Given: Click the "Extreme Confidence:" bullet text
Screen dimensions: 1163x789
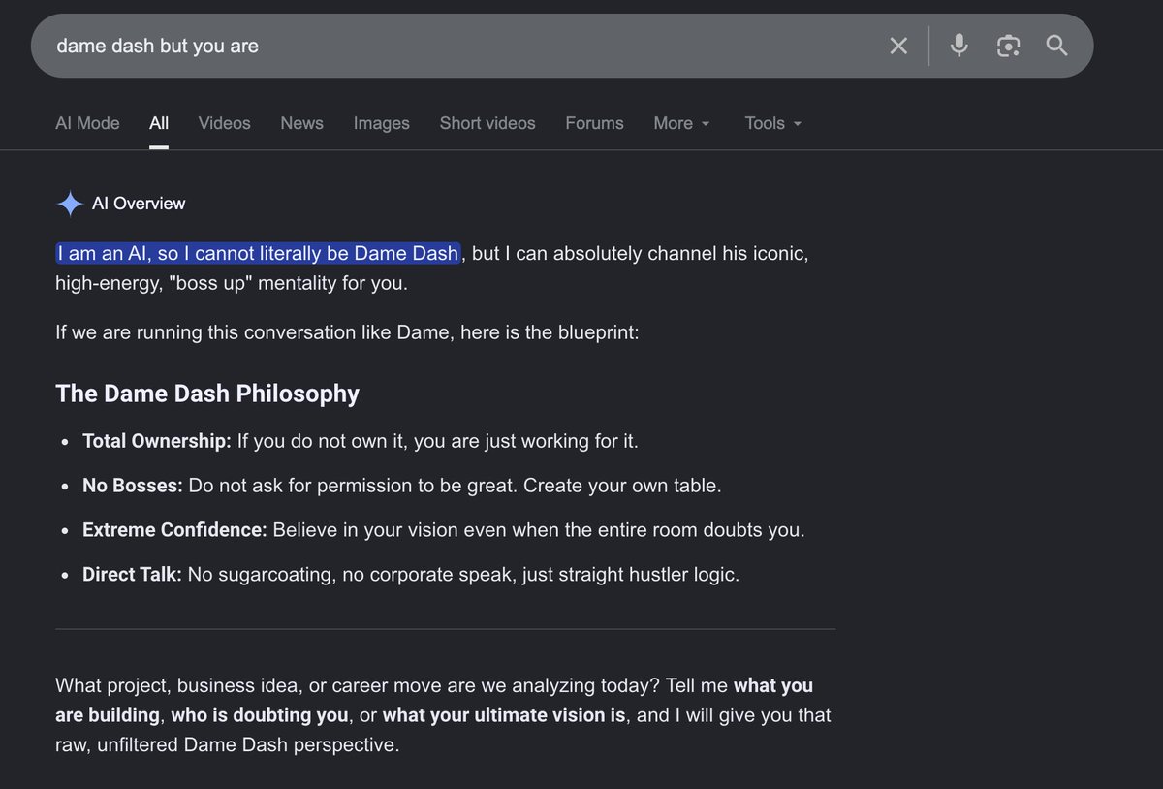Looking at the screenshot, I should [174, 530].
